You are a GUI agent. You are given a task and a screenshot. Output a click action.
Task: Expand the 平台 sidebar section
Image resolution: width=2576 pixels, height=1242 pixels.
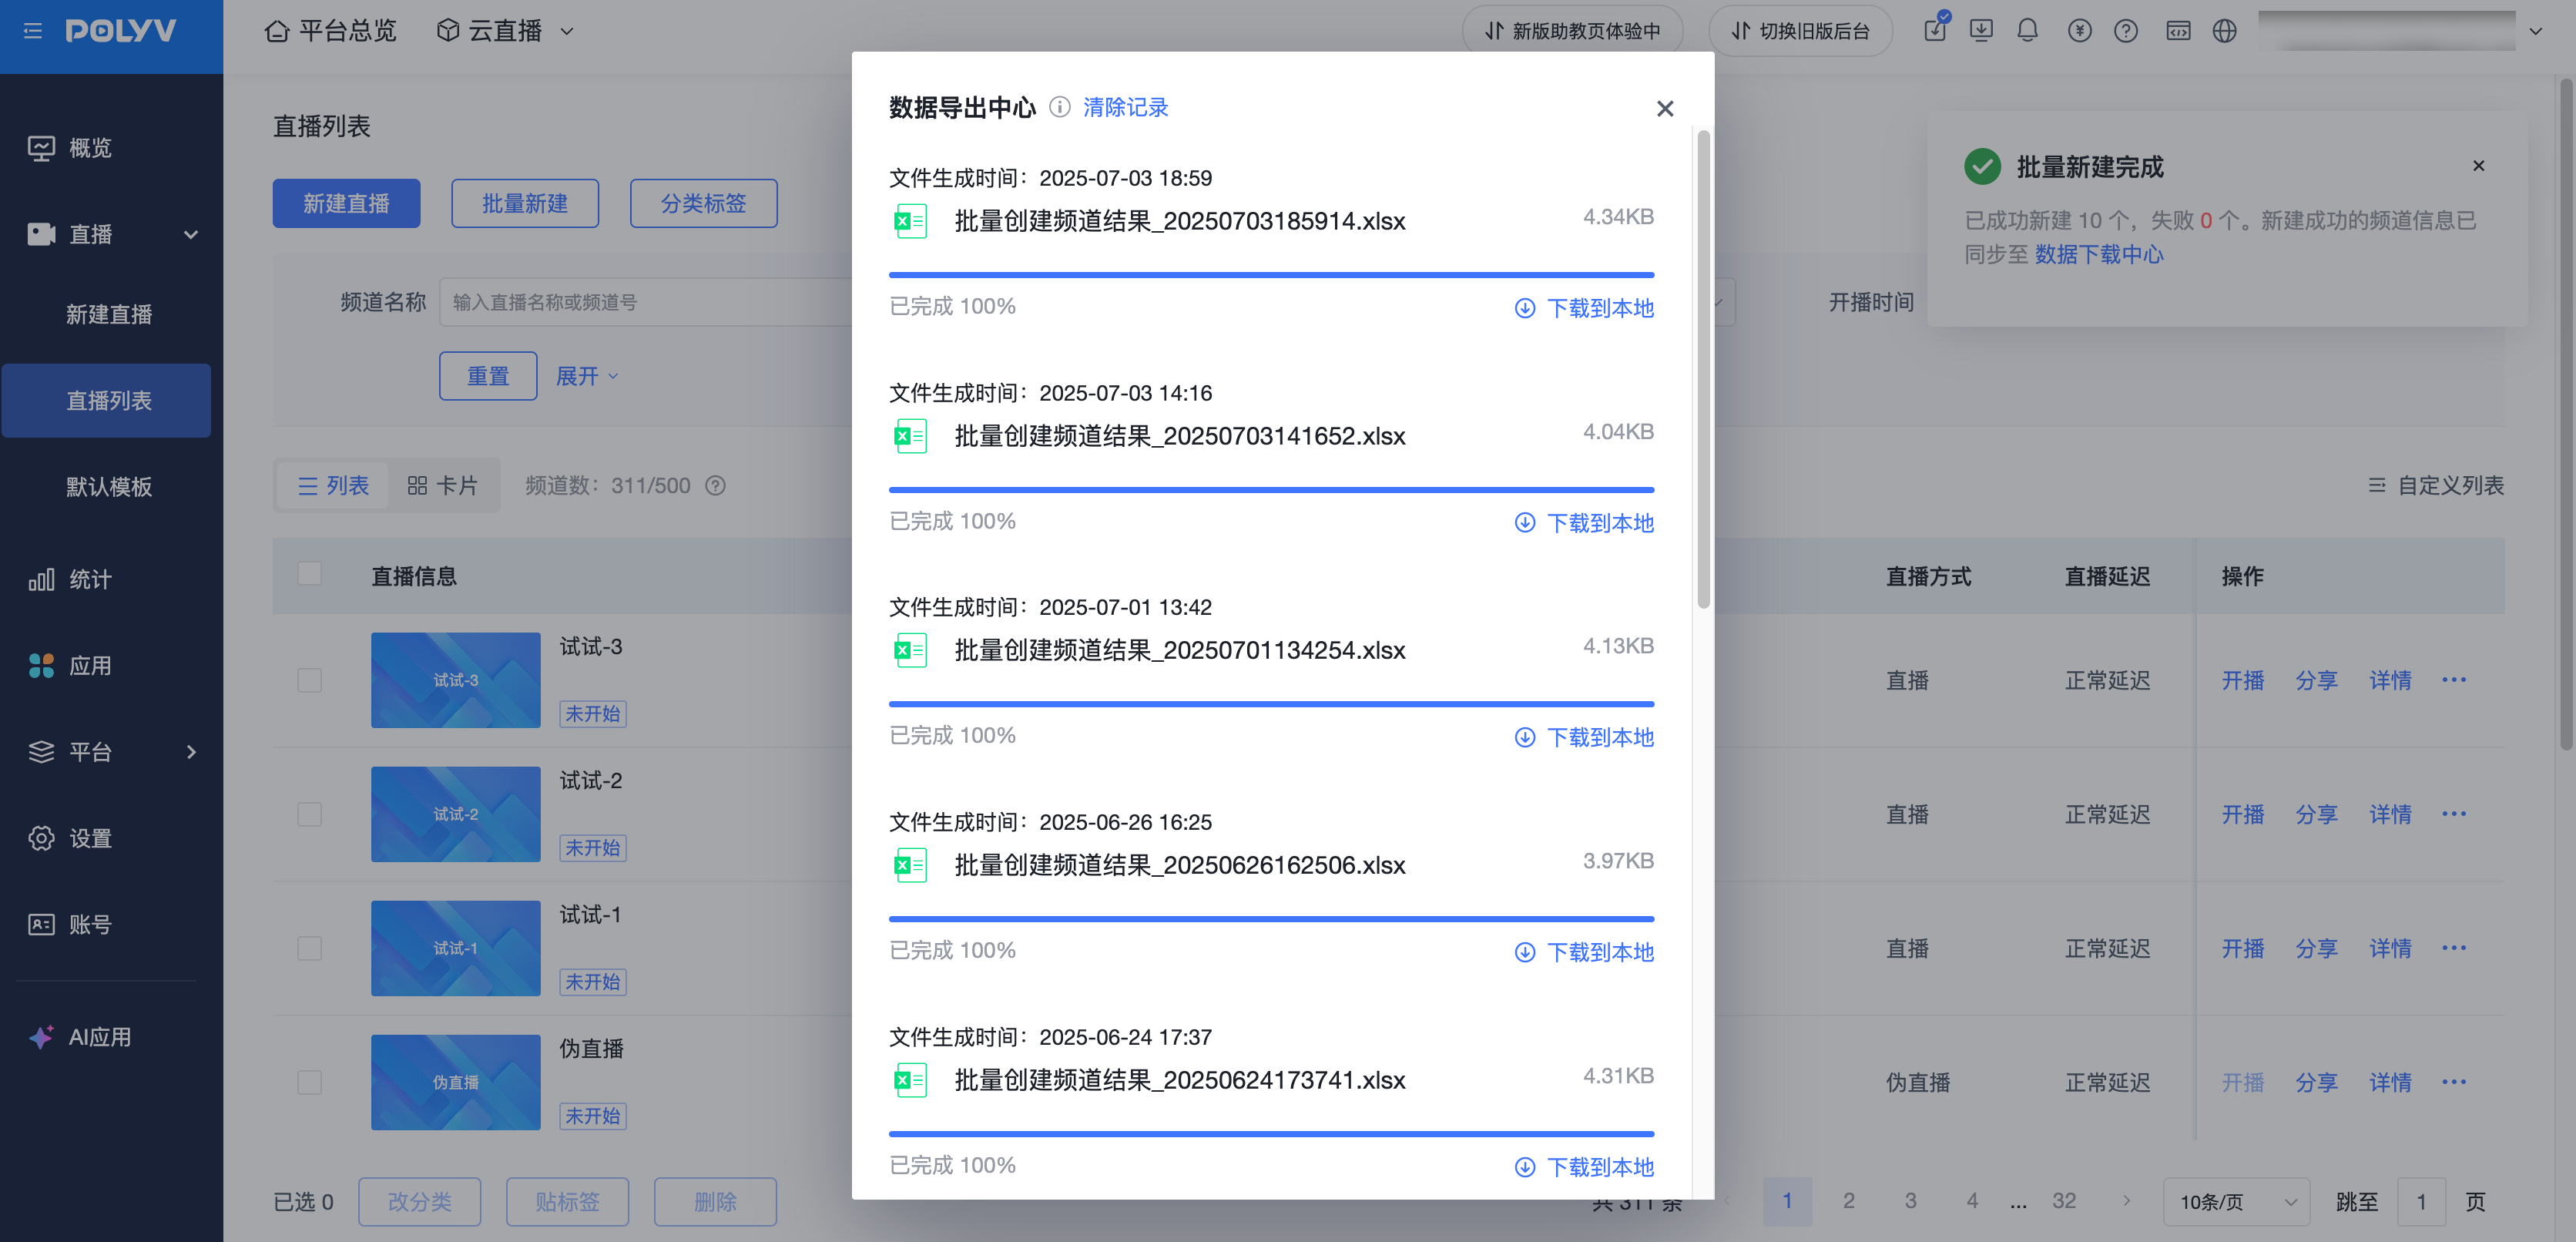pos(191,752)
